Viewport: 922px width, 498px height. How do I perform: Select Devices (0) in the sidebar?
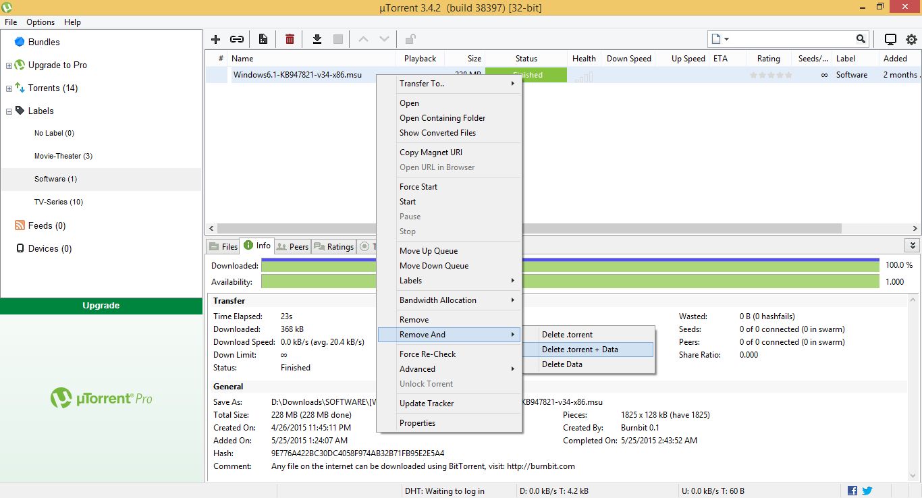coord(50,248)
